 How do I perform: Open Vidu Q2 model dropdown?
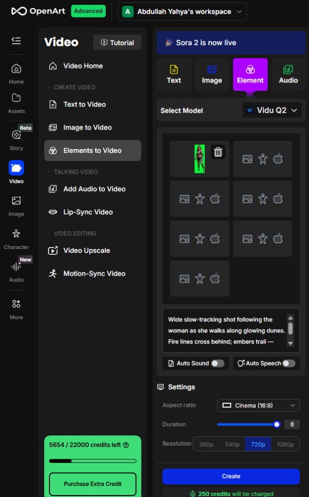[x=272, y=110]
